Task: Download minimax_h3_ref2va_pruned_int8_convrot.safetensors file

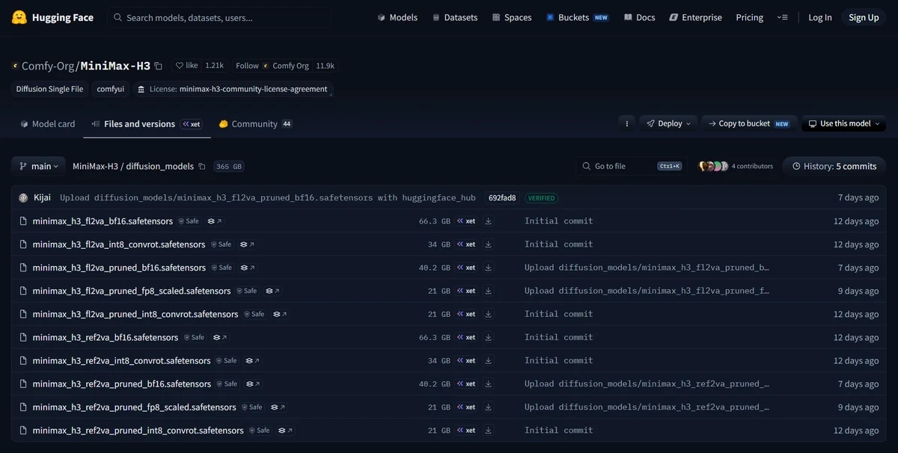Action: click(x=489, y=431)
